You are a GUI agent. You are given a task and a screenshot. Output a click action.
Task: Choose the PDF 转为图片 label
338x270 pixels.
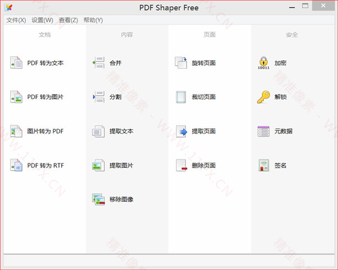tap(45, 97)
